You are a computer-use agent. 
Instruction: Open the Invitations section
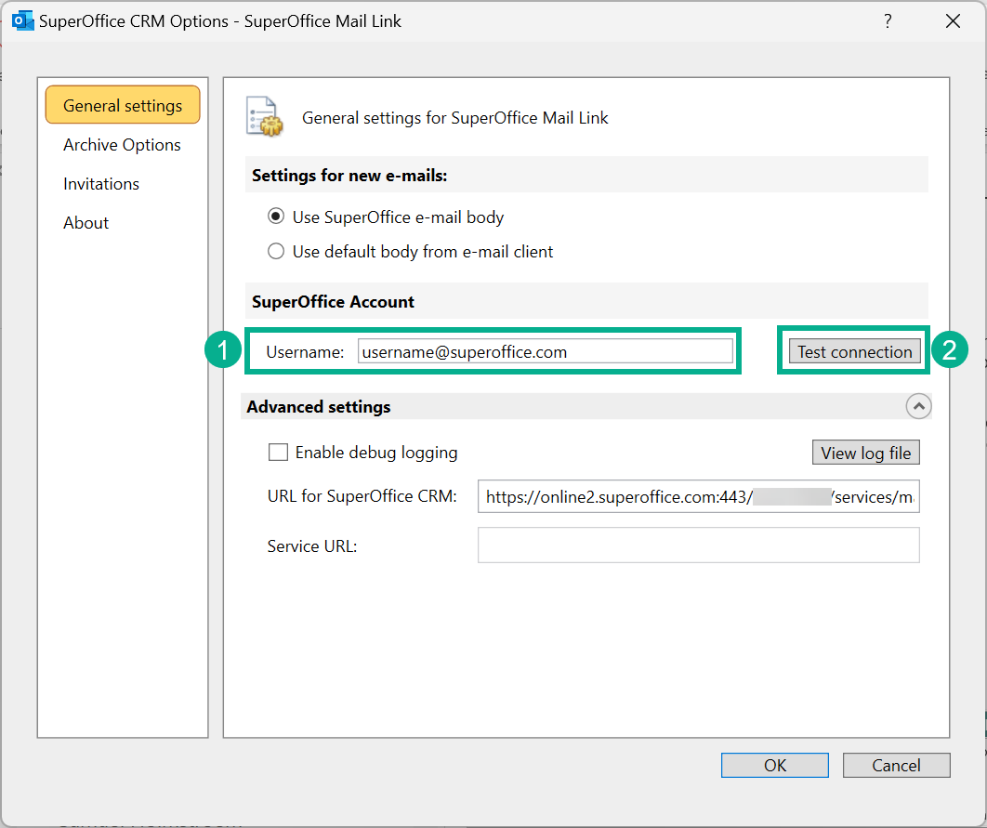tap(101, 183)
